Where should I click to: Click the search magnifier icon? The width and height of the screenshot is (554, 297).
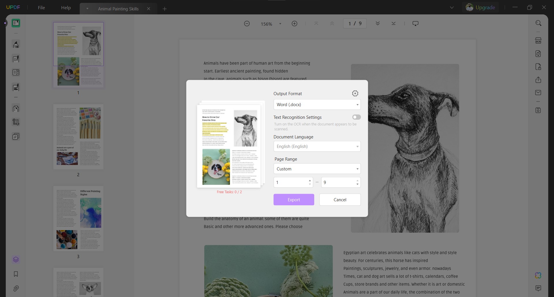point(538,23)
